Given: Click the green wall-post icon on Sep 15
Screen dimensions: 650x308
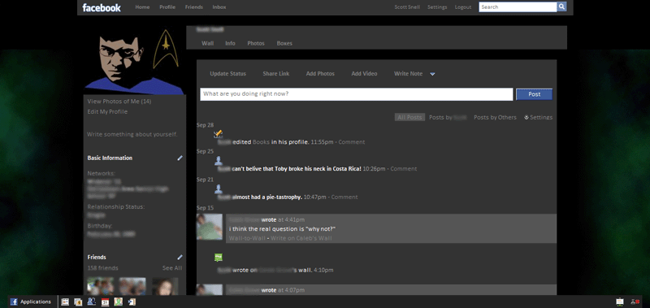Looking at the screenshot, I should pos(219,258).
